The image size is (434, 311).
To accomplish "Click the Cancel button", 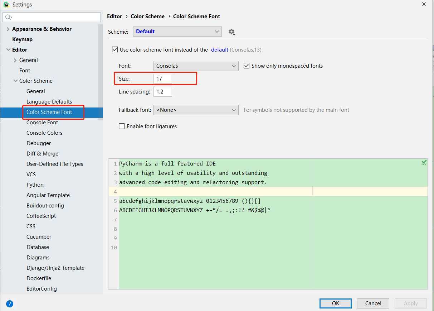I will (x=373, y=303).
